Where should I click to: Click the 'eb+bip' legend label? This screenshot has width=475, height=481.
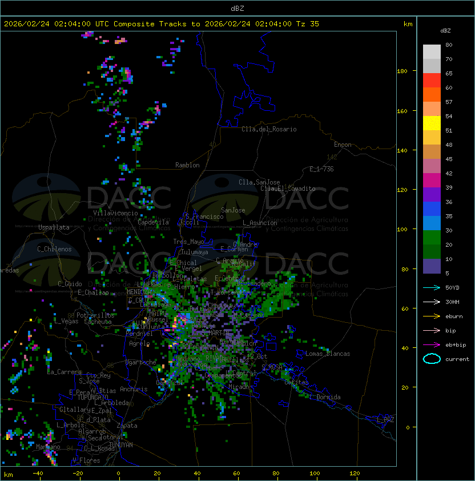pos(456,345)
